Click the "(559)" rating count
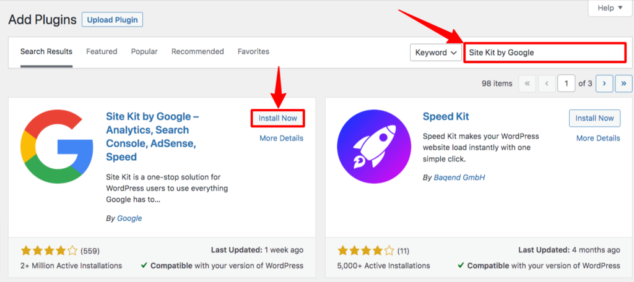Image resolution: width=634 pixels, height=282 pixels. click(90, 251)
